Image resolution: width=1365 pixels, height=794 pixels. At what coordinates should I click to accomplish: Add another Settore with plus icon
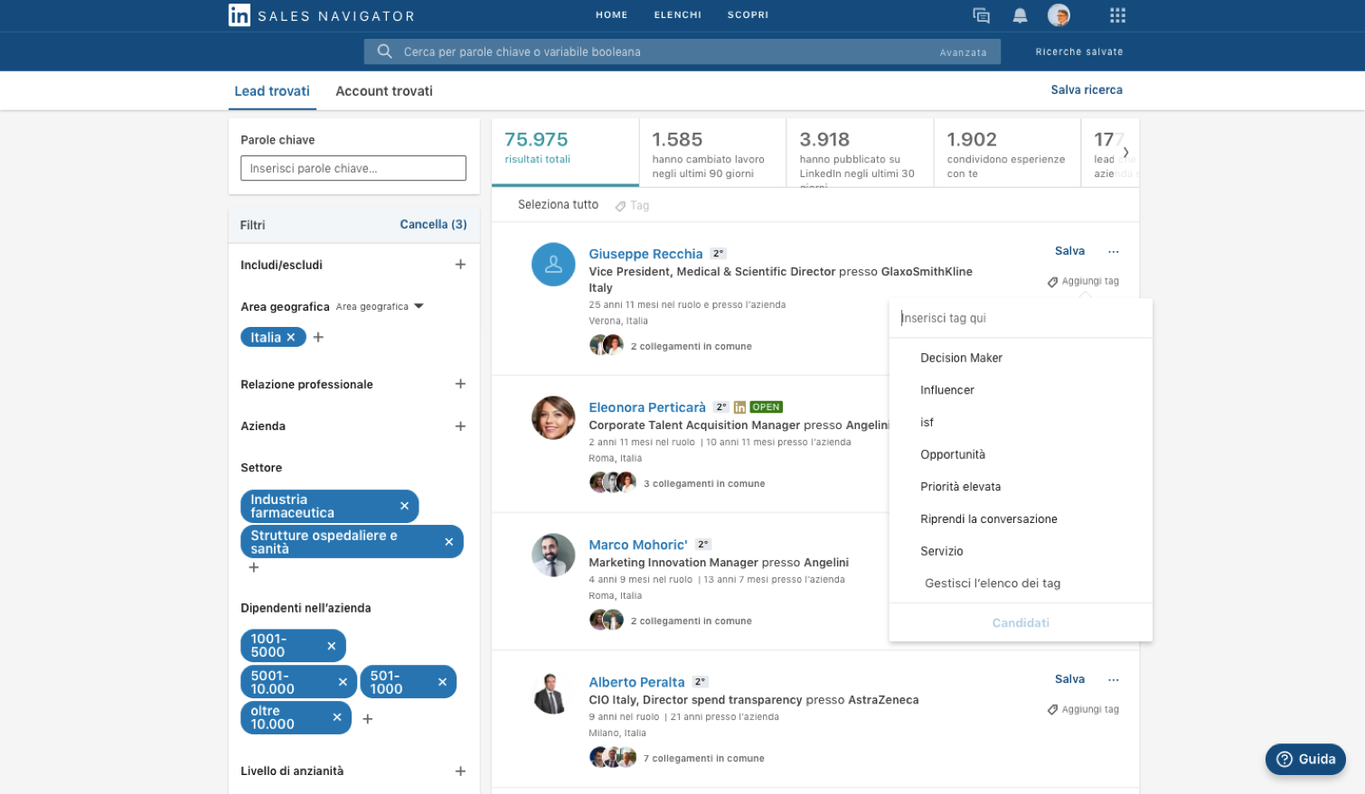tap(254, 567)
